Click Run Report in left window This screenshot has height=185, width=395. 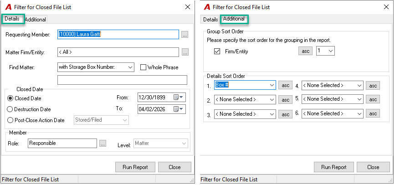click(135, 167)
